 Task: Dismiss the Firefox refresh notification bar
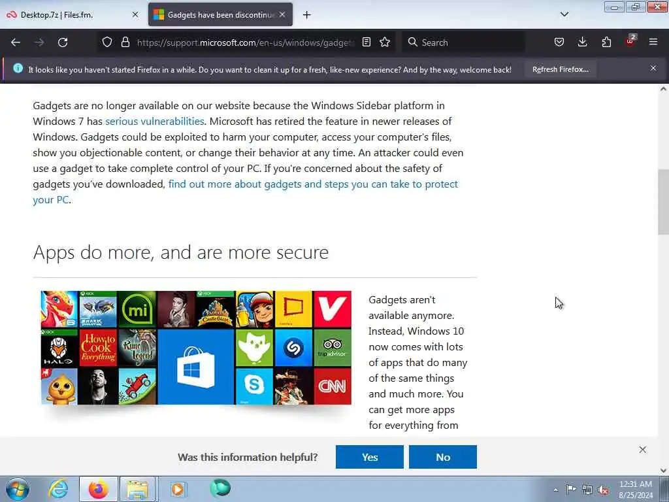coord(653,68)
